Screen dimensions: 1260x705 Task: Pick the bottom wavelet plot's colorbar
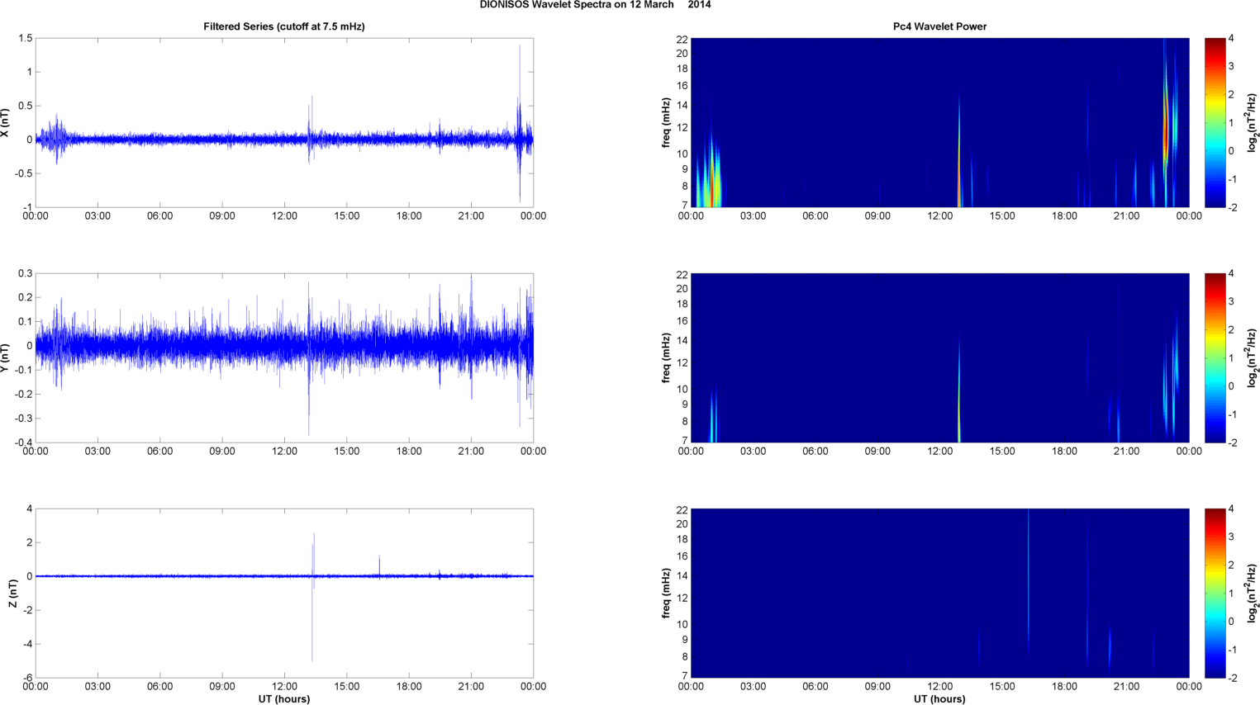point(1215,593)
